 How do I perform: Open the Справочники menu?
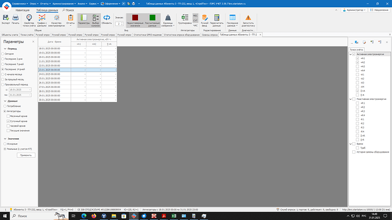tap(20, 3)
